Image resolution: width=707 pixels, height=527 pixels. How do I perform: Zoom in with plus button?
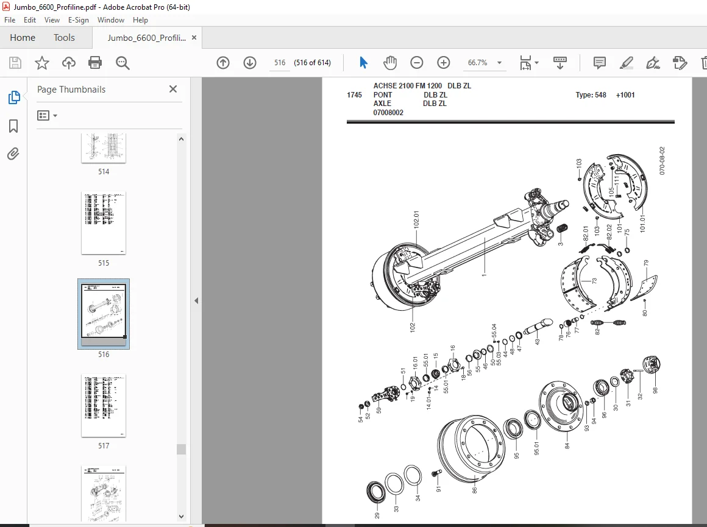click(x=444, y=63)
